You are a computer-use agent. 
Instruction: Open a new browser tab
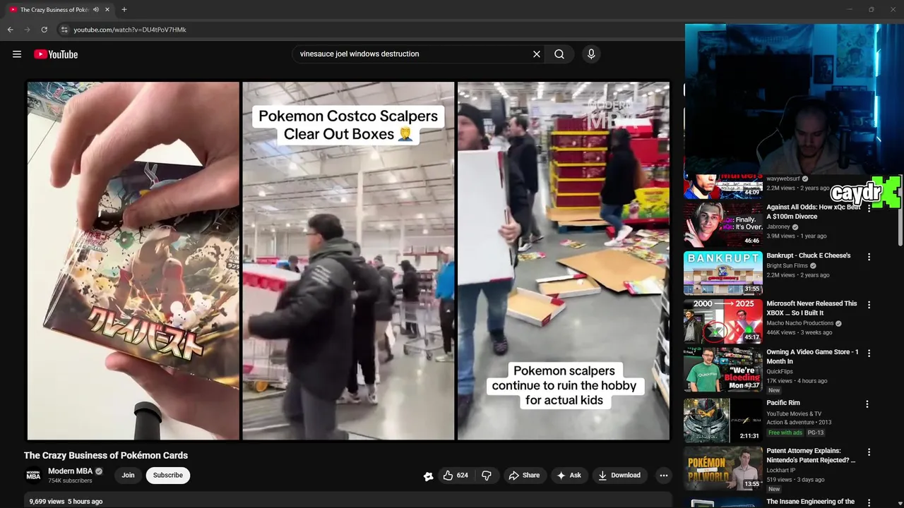[x=124, y=10]
